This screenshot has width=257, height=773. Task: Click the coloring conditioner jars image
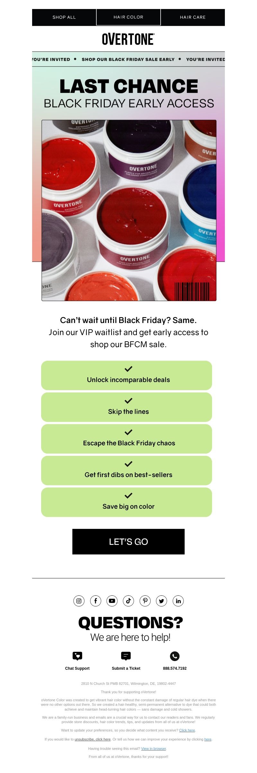tap(129, 210)
